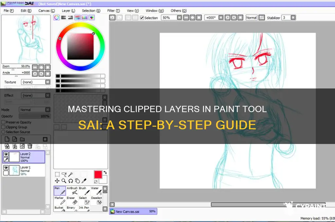Click the navigator preview thumbnail
The image size is (335, 222).
26,39
